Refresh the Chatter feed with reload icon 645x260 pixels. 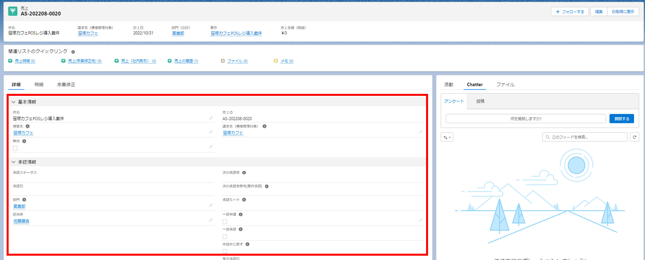[x=634, y=137]
